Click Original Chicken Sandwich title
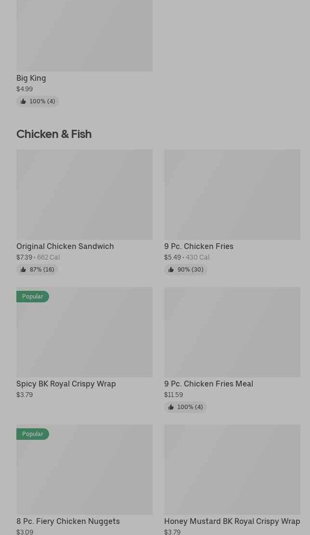Screen dimensions: 310x535 65,246
